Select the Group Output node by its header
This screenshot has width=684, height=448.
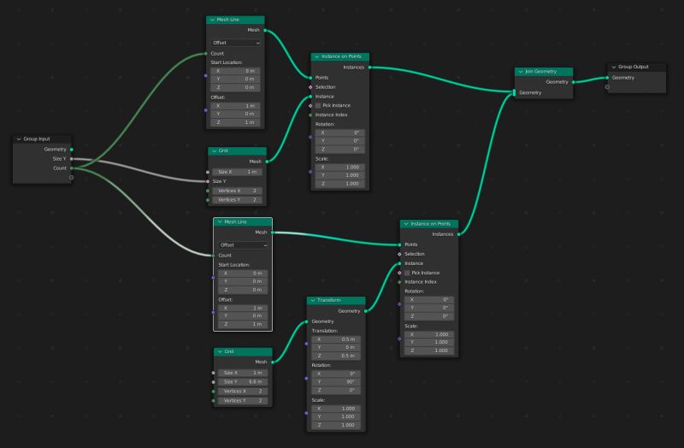(637, 68)
